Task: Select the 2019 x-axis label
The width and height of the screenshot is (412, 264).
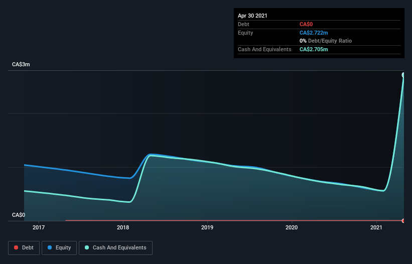Action: click(x=207, y=227)
